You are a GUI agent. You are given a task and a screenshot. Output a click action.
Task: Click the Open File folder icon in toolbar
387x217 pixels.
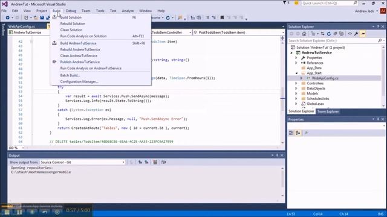click(36, 17)
